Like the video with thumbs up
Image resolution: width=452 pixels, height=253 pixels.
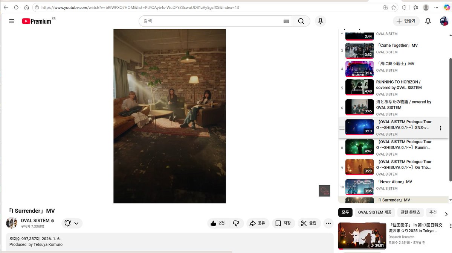tap(218, 223)
